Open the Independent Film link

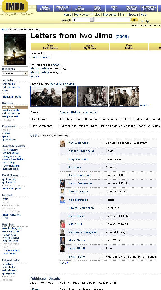(114, 14)
